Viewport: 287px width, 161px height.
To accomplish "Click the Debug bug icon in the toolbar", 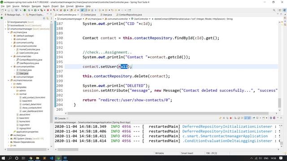I will point(29,10).
